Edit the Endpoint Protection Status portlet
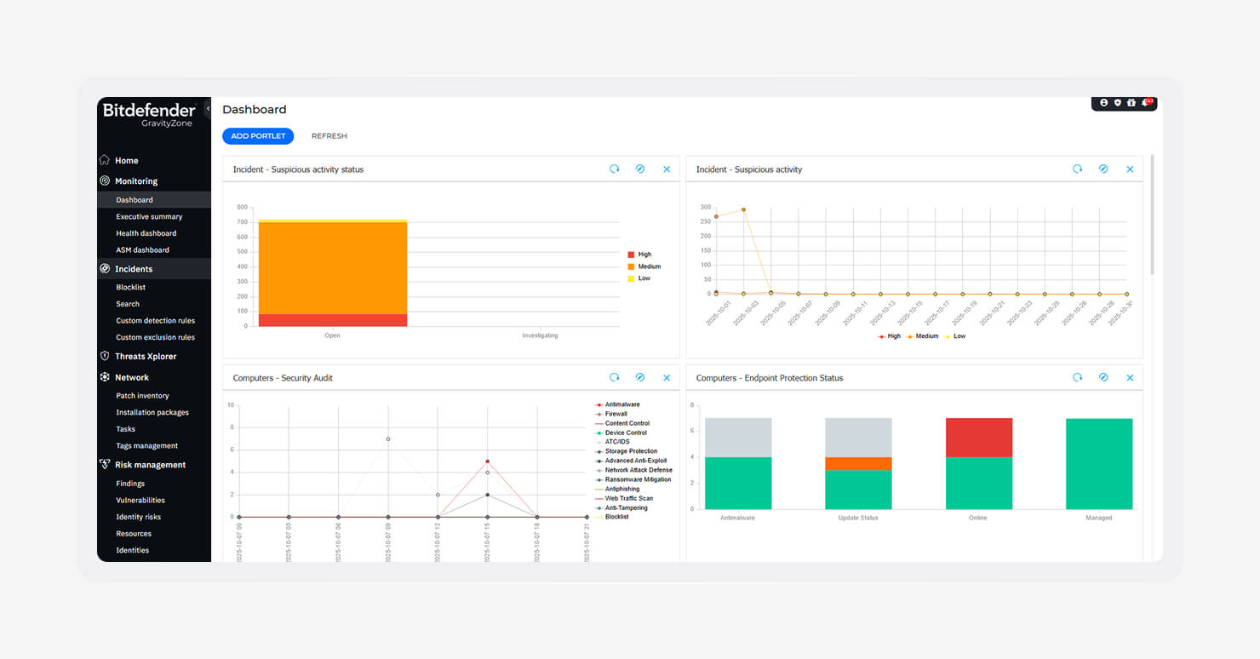The image size is (1260, 659). pos(1103,377)
